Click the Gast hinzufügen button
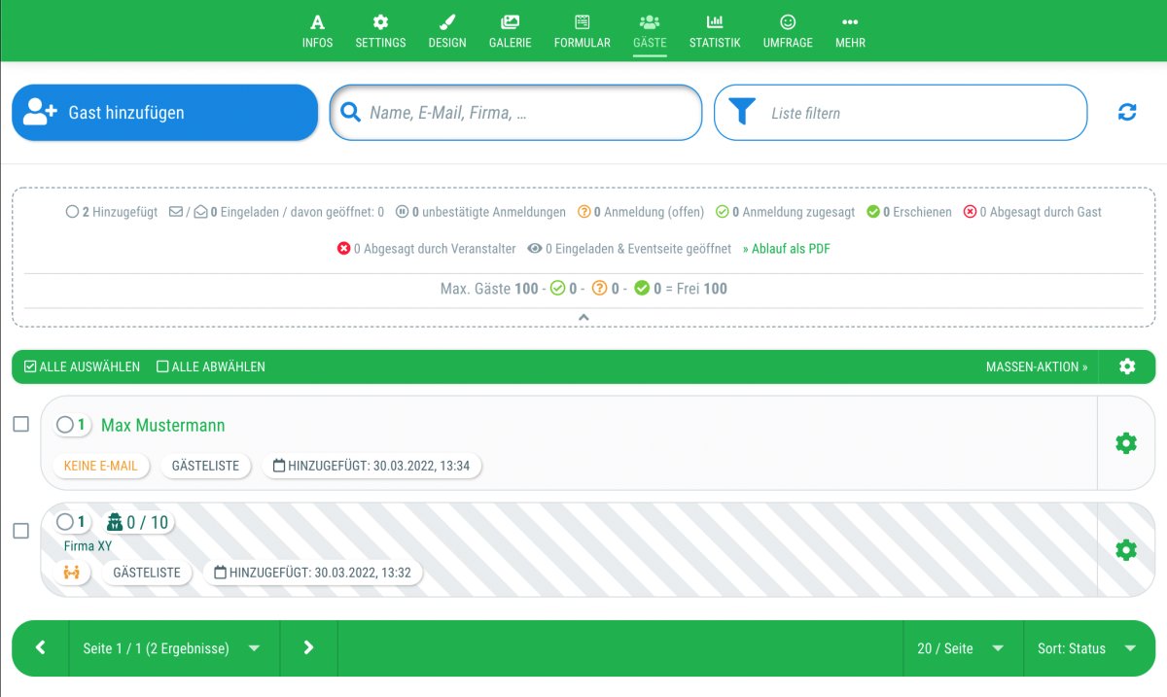This screenshot has height=697, width=1167. point(164,113)
